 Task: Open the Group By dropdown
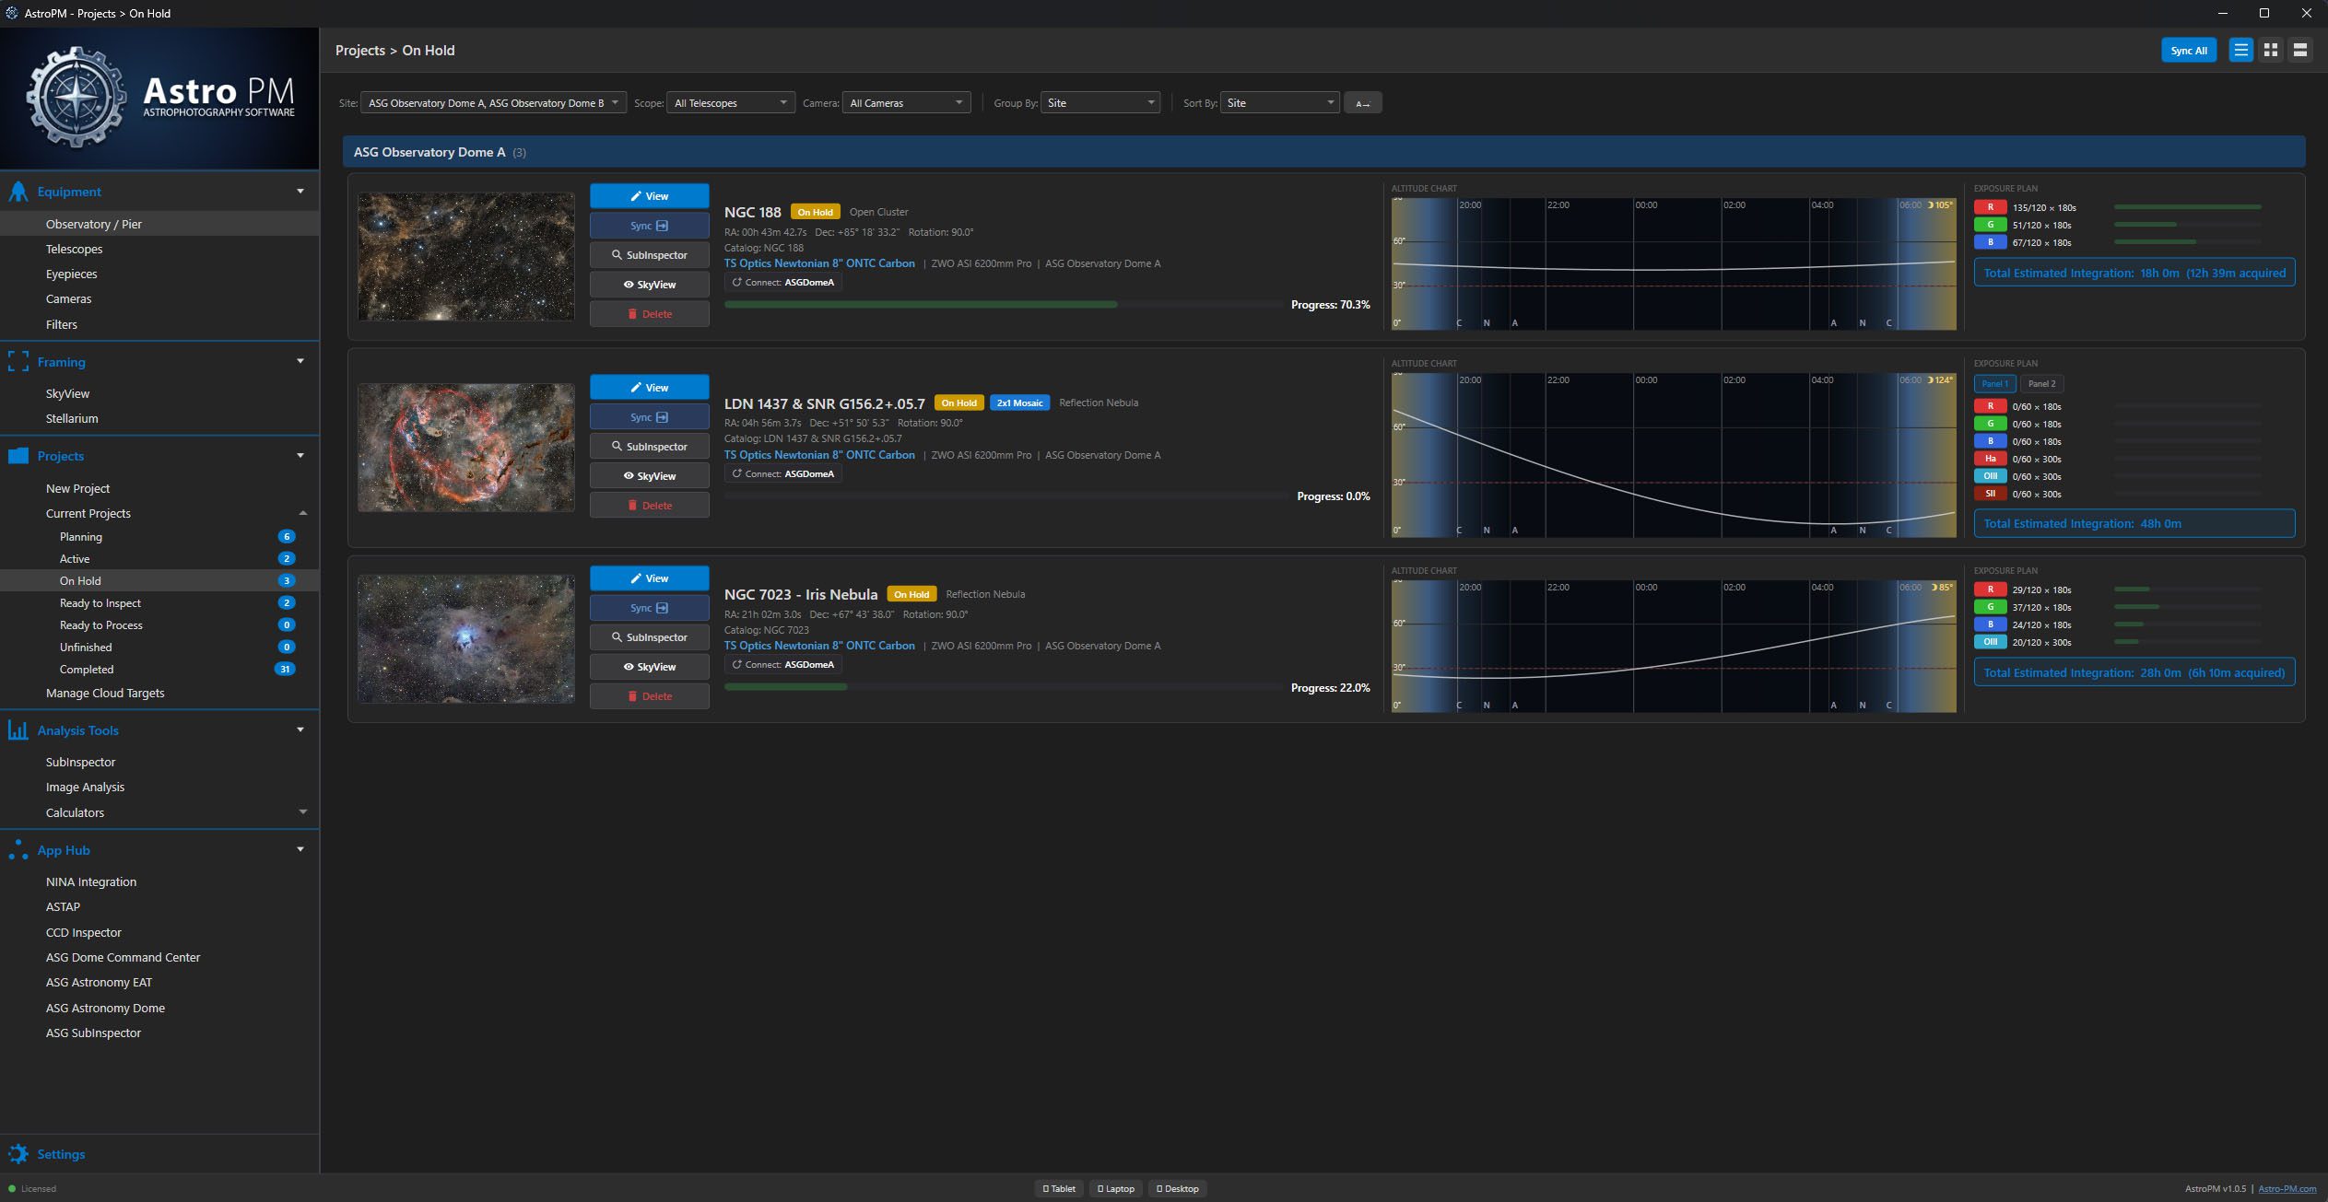pos(1099,103)
